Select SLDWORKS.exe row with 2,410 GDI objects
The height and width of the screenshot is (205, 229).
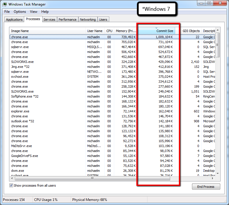point(112,62)
